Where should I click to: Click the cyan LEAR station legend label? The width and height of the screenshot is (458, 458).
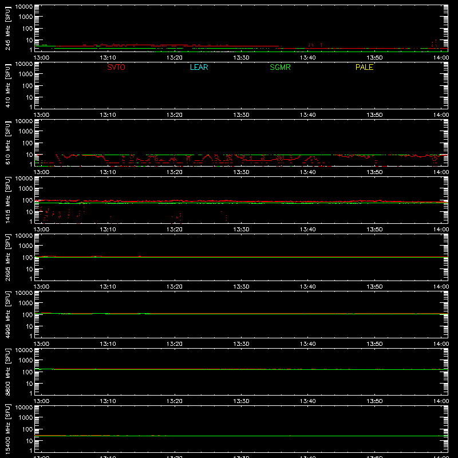coord(199,67)
